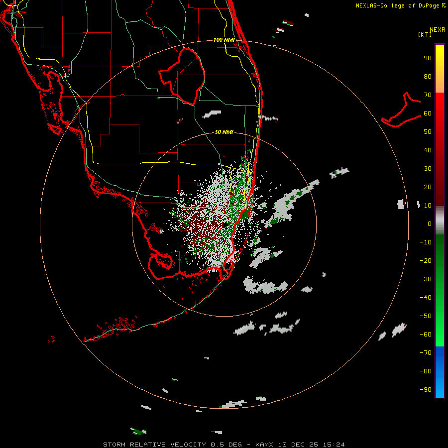Select the 80 value on the velocity scale
This screenshot has width=448, height=448.
(428, 77)
